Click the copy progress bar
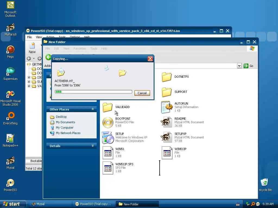Viewport: 278px width, 208px height. click(93, 92)
